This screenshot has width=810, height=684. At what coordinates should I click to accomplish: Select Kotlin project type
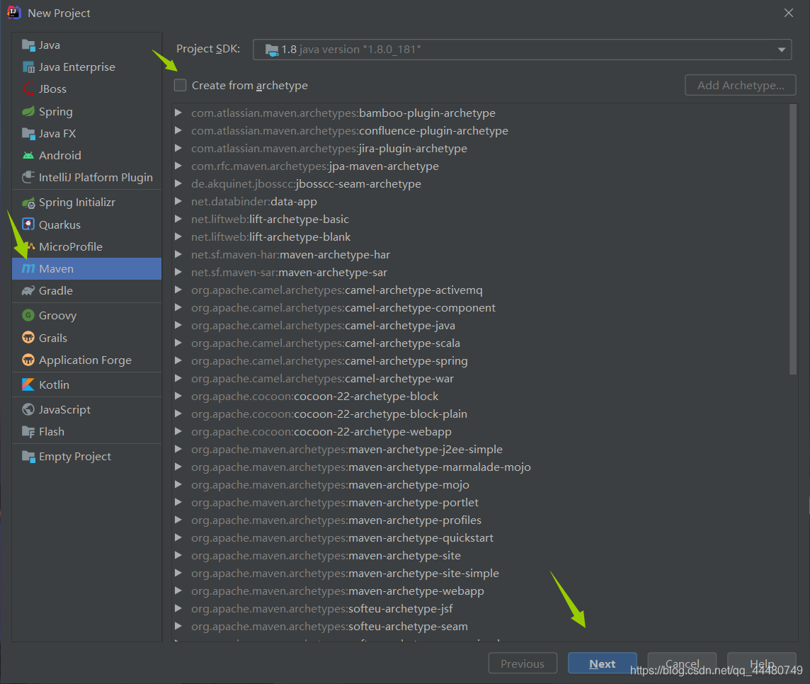[87, 385]
